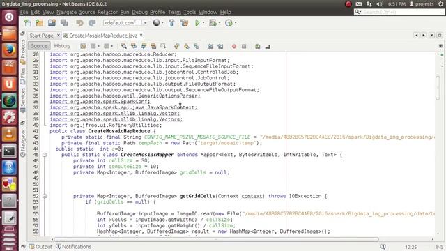Click the Build Project hammer icon
This screenshot has width=446, height=251.
pyautogui.click(x=171, y=23)
